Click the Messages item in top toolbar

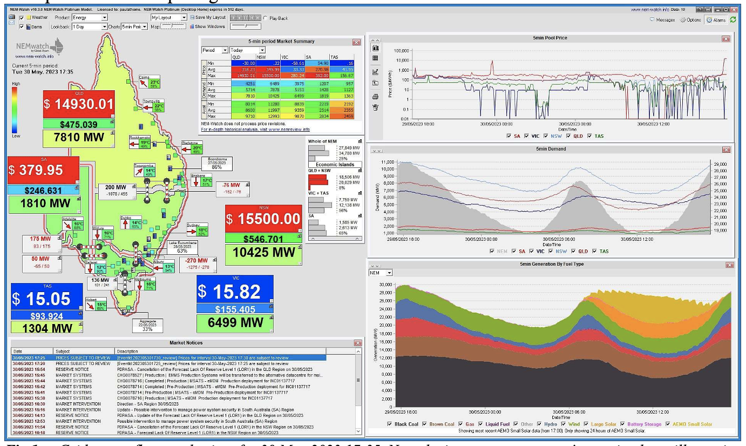(664, 20)
